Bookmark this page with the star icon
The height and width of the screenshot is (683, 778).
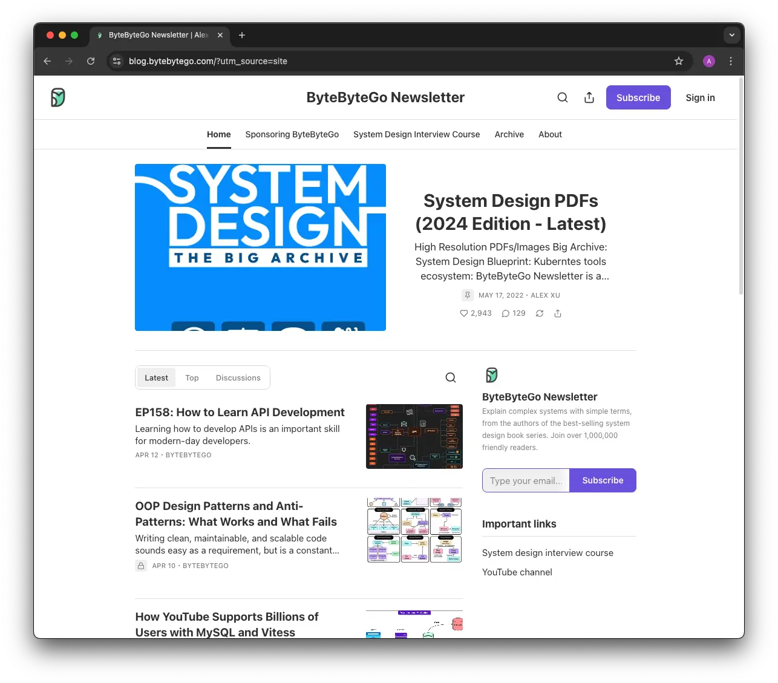(679, 61)
